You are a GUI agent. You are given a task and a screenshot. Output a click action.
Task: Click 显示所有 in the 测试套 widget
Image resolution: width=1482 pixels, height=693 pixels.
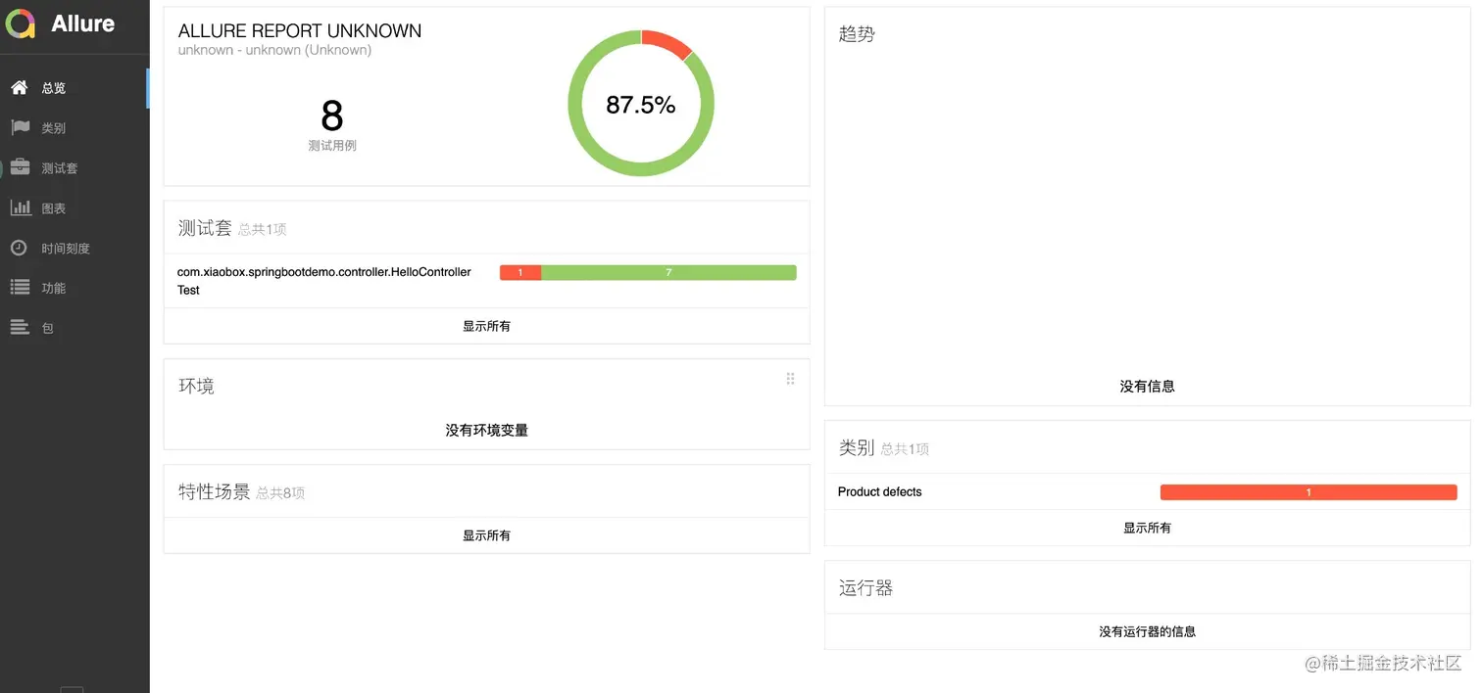click(x=486, y=326)
